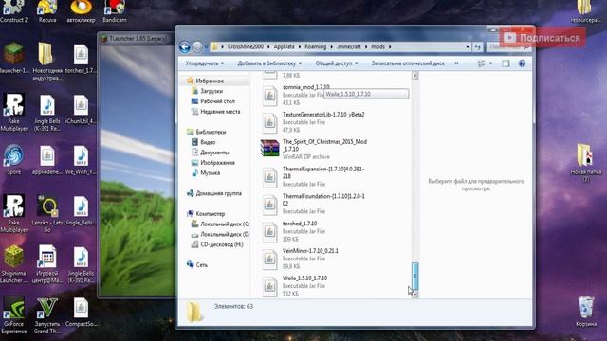Select the Новогодняя индустрия desktop folder
This screenshot has width=607, height=341.
(x=47, y=62)
